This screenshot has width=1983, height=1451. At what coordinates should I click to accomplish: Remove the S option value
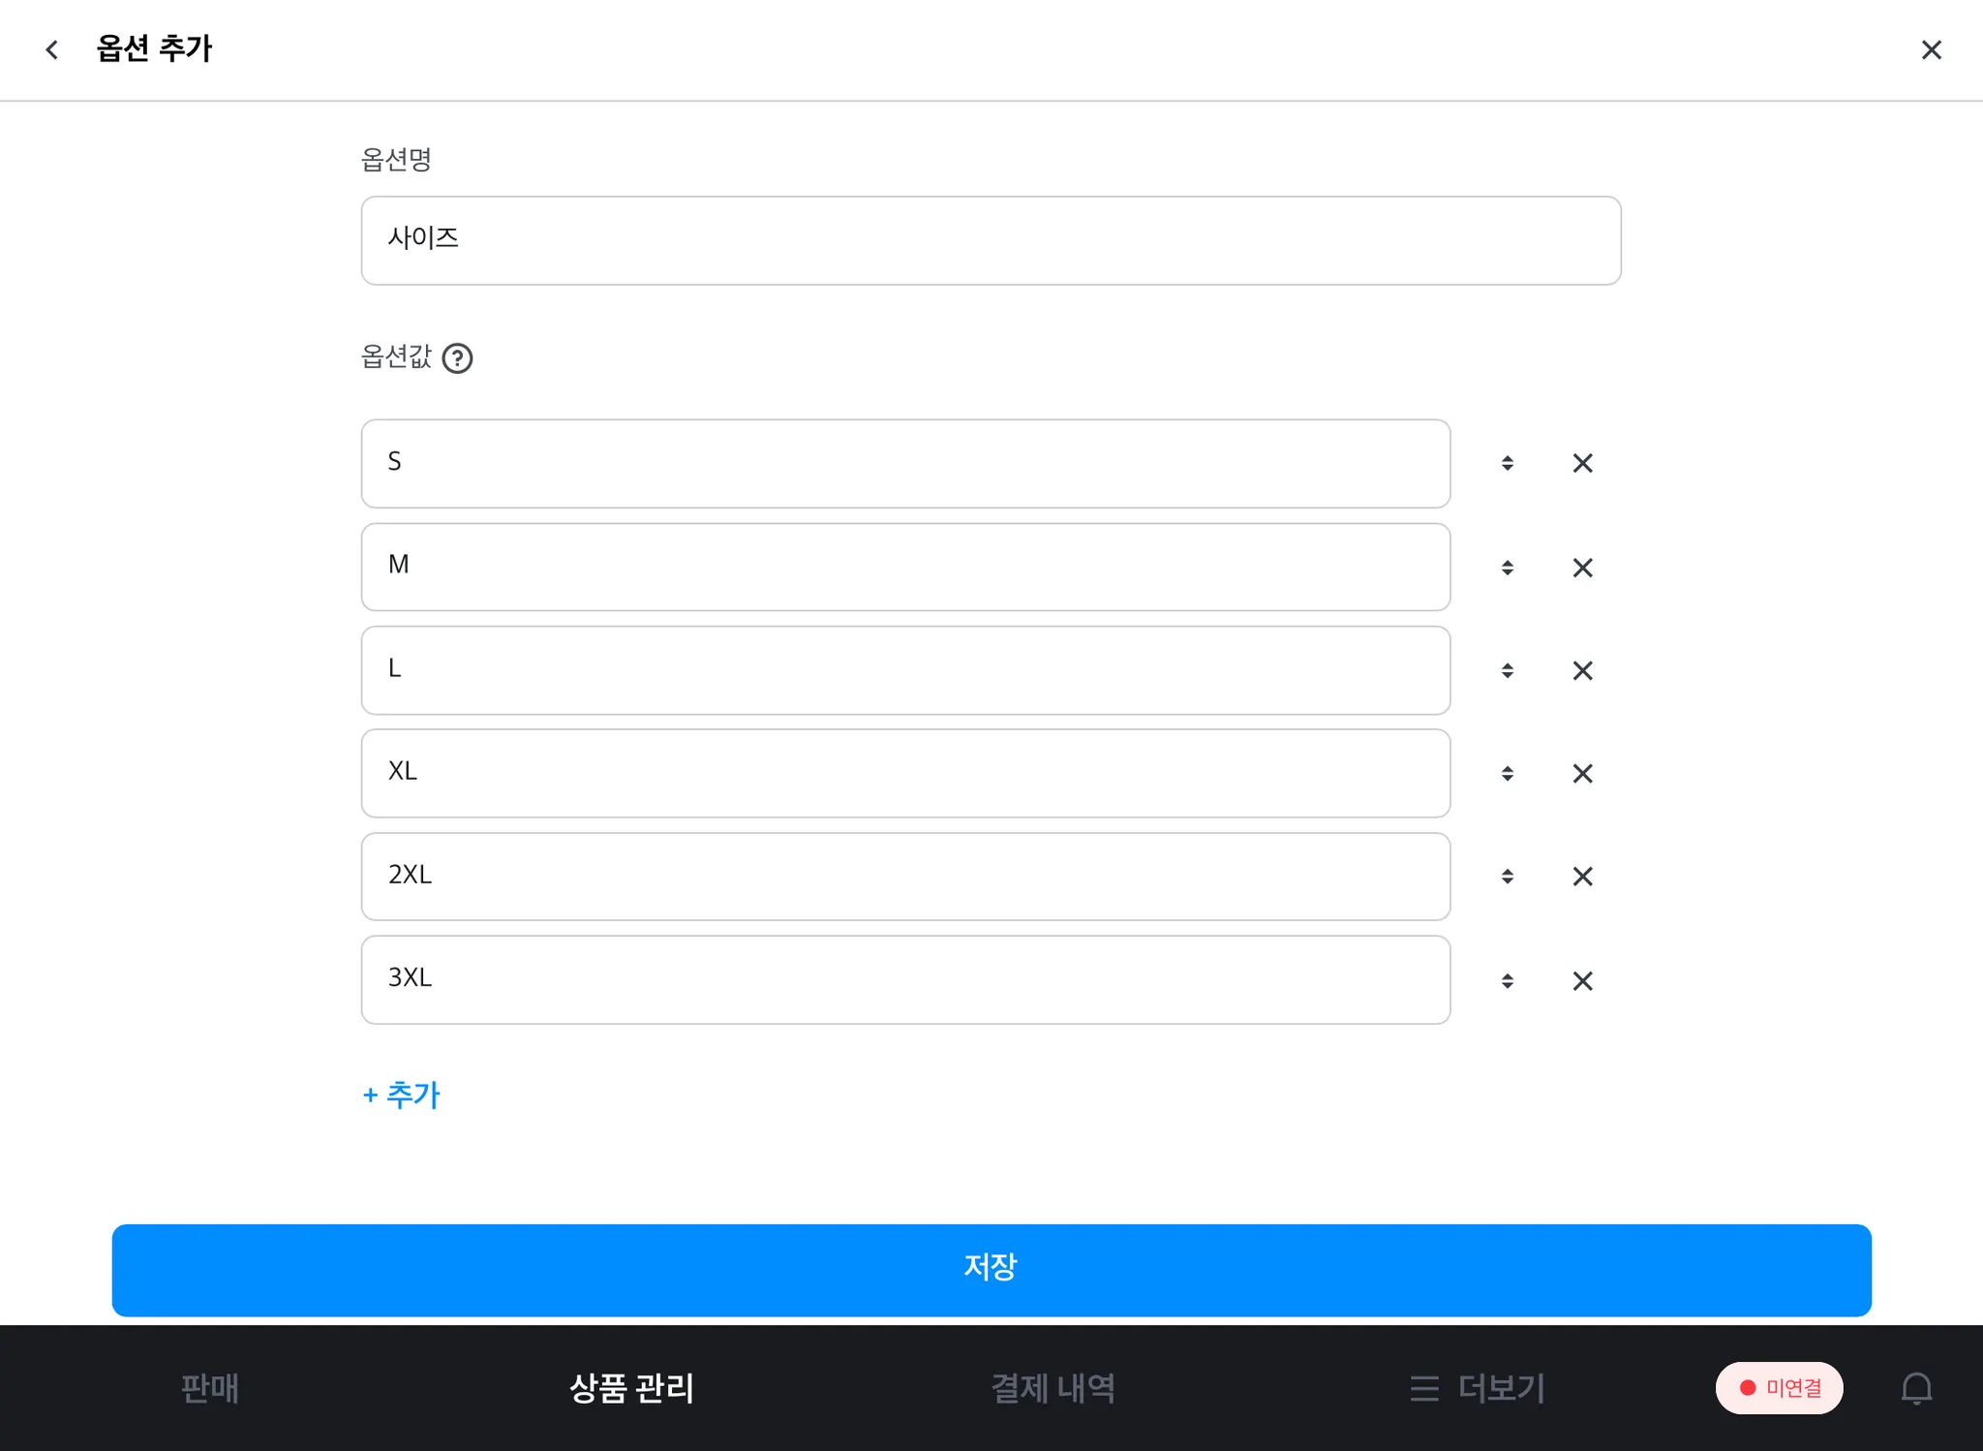pos(1582,463)
